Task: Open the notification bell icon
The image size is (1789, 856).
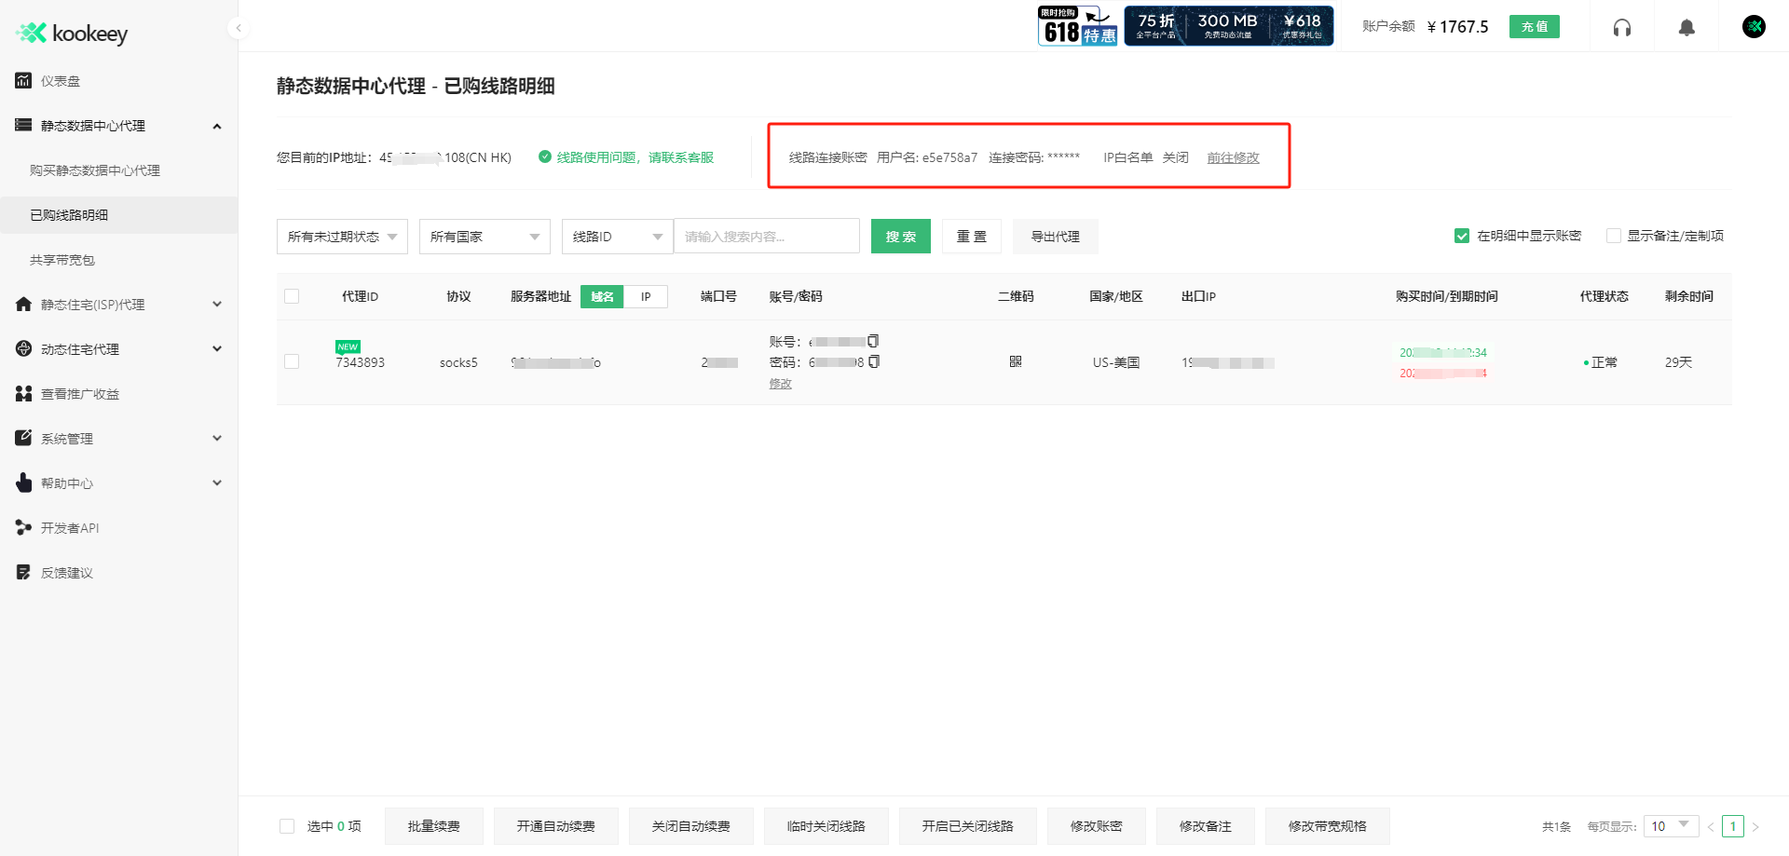Action: 1686,27
